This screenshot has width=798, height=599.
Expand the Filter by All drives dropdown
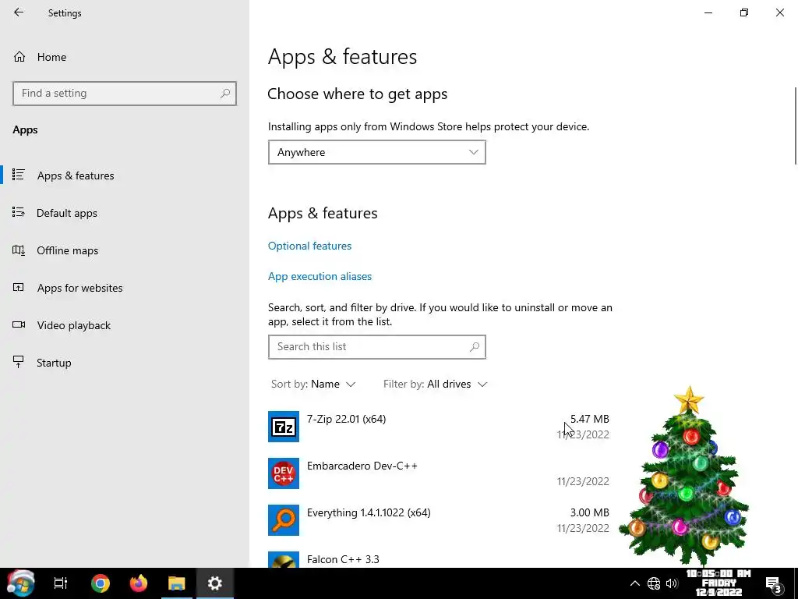point(435,384)
